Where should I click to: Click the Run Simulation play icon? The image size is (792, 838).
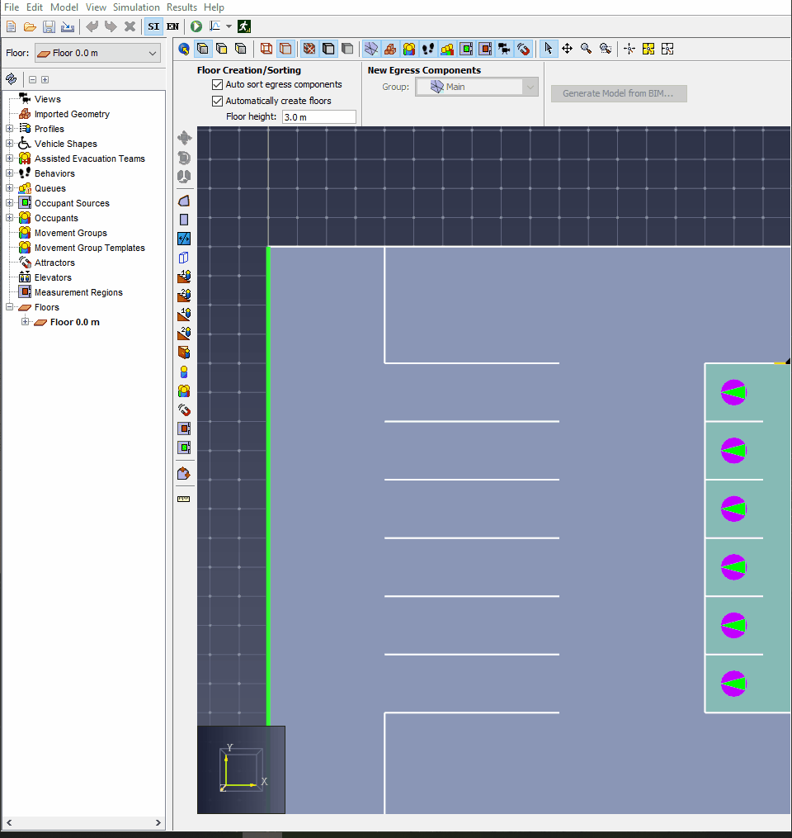[x=196, y=26]
